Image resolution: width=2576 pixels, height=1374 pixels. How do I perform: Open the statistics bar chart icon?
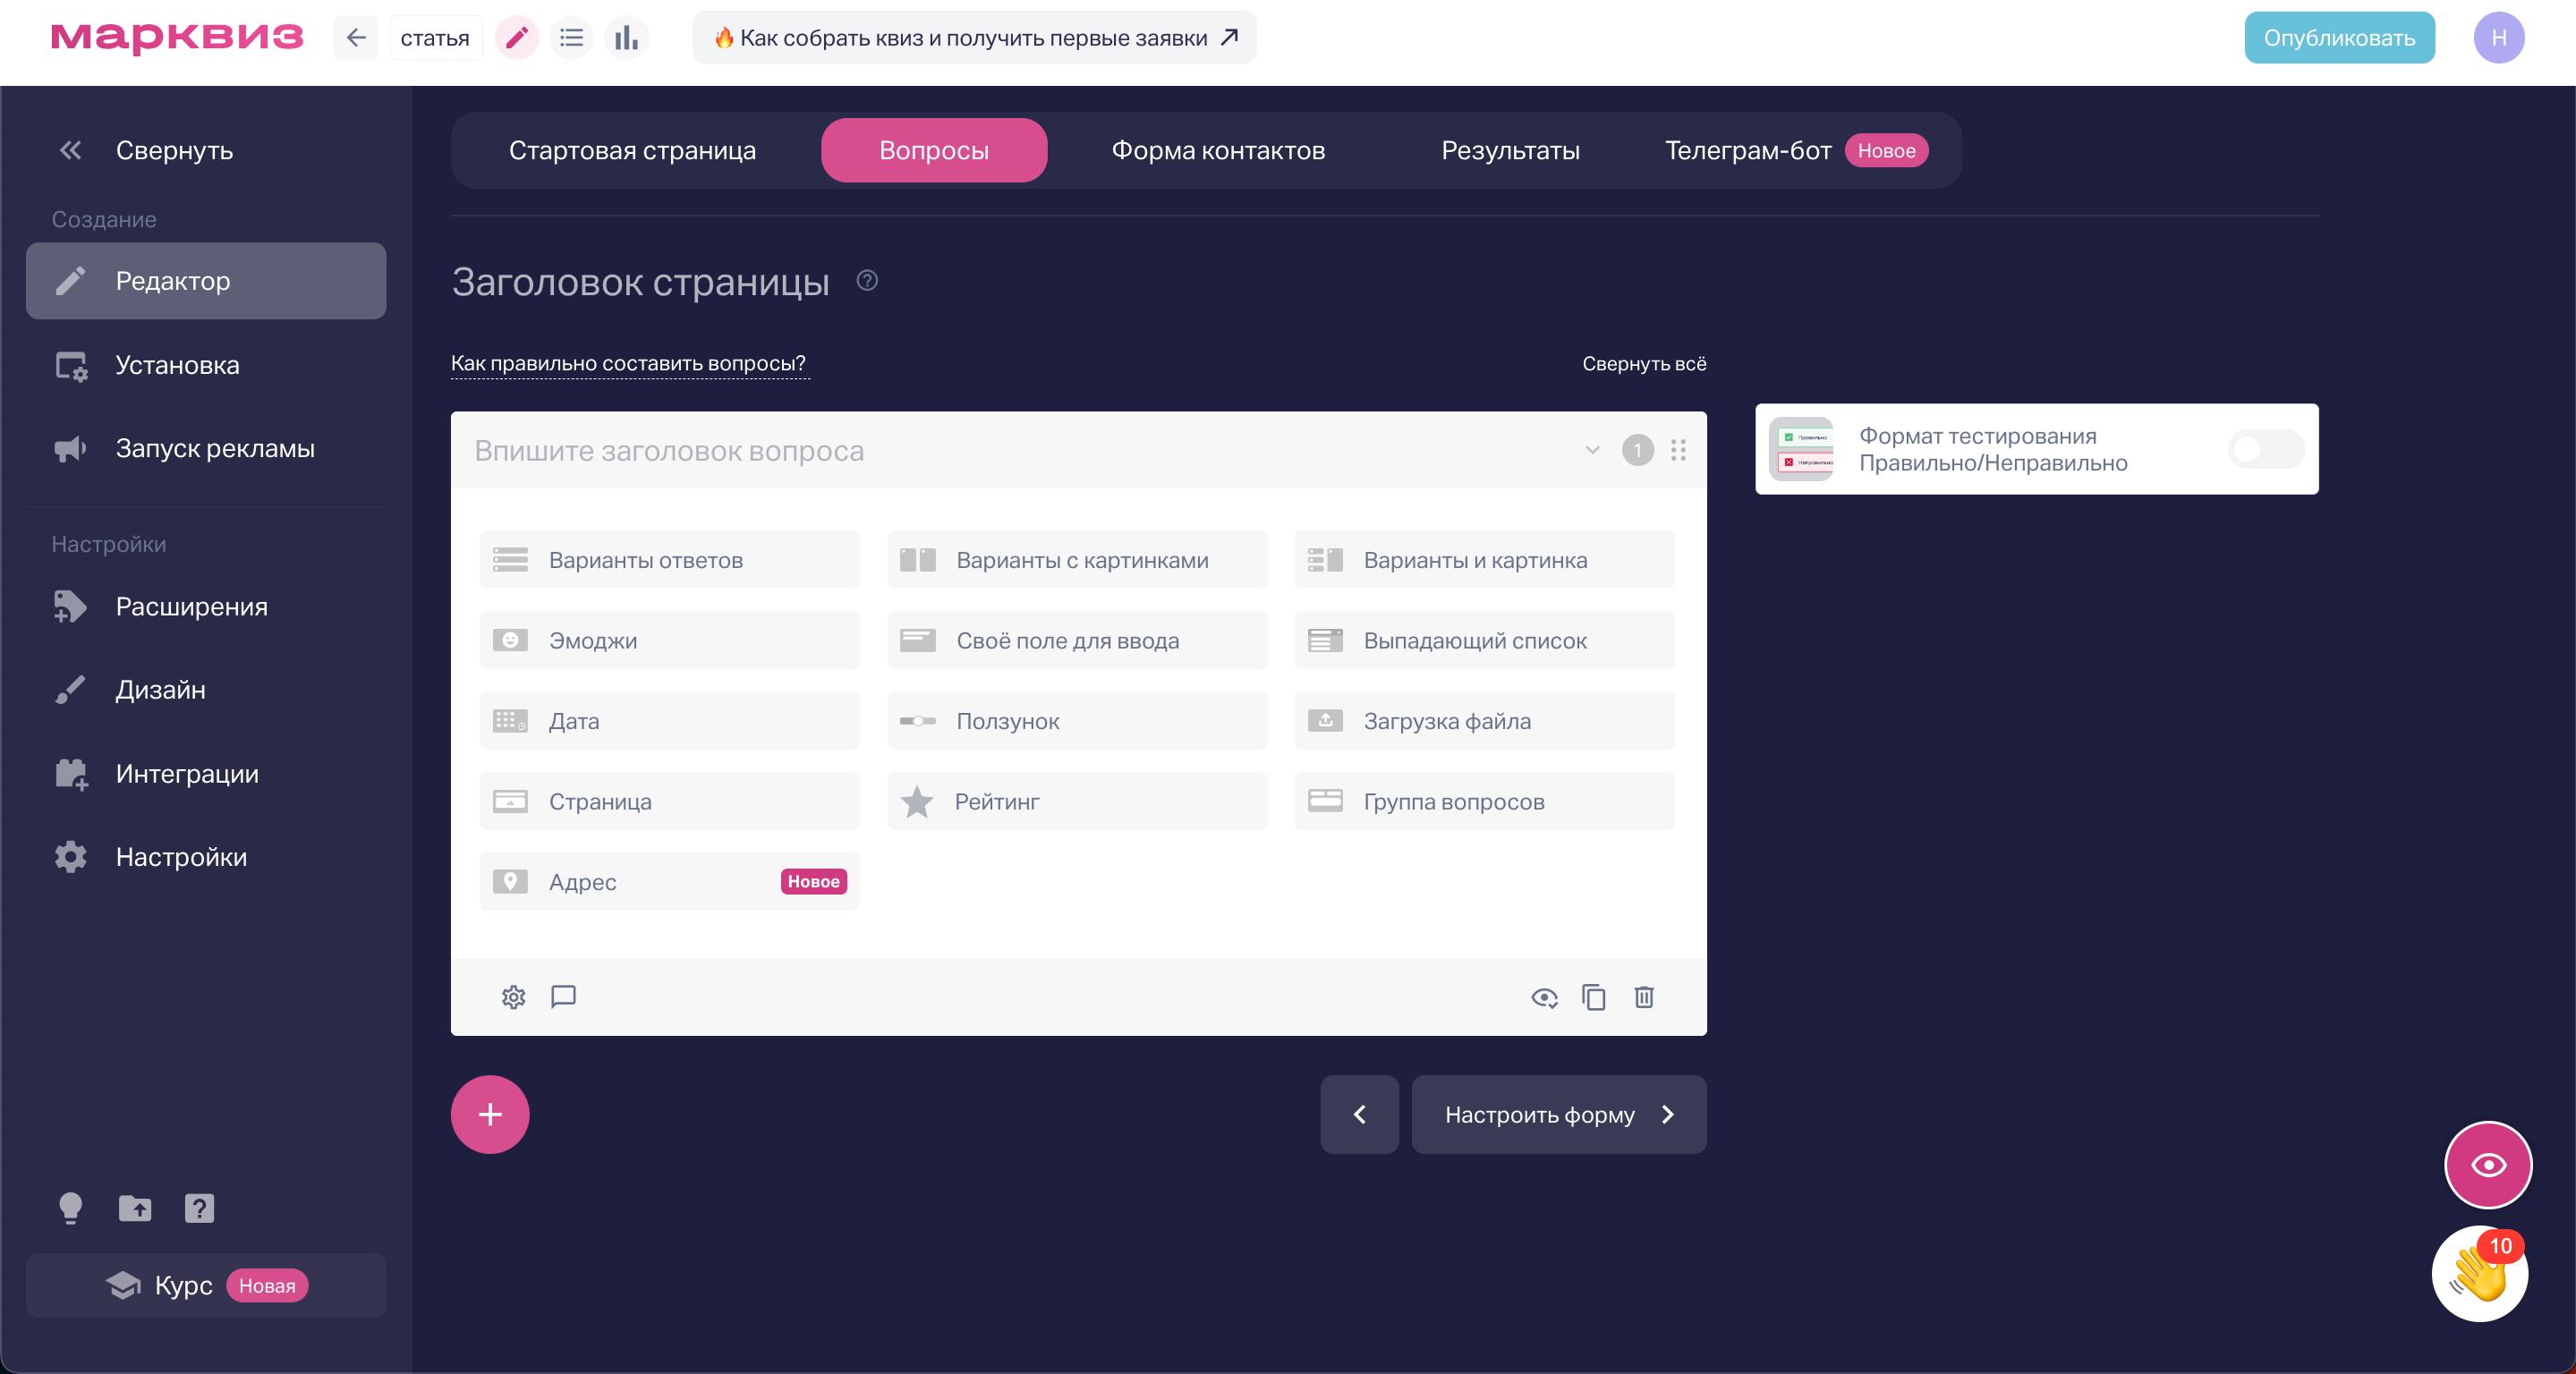tap(626, 38)
